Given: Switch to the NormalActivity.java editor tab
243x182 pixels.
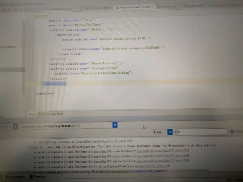Looking at the screenshot, I should pos(59,8).
